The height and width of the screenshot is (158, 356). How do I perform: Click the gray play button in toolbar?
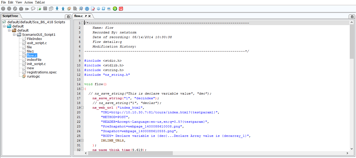click(3, 9)
